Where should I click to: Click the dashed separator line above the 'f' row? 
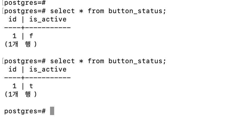click(38, 28)
